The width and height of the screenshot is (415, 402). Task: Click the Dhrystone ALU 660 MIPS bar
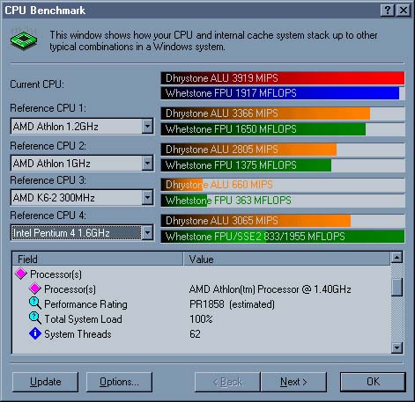(x=283, y=185)
